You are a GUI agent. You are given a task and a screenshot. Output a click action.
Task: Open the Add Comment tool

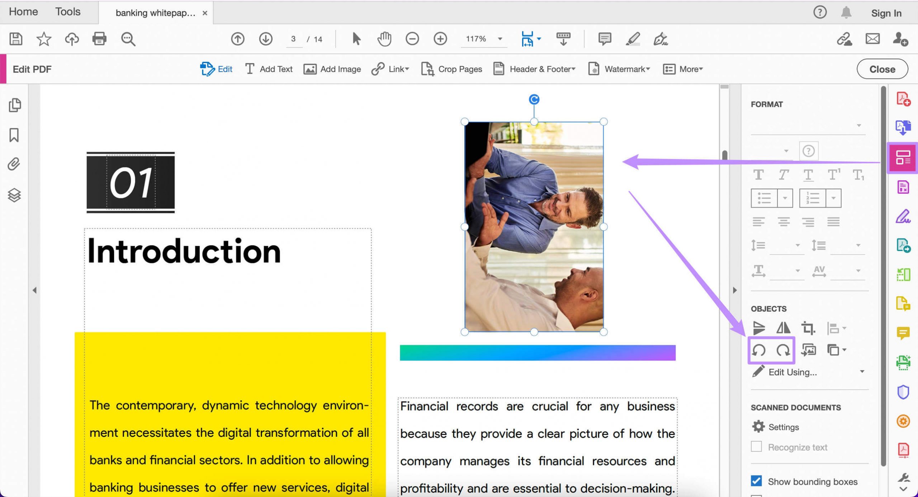tap(604, 39)
